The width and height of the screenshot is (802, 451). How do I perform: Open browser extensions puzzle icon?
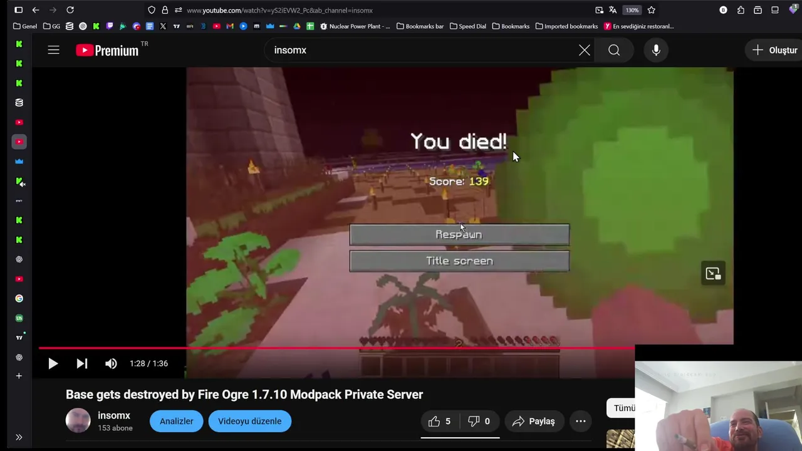pyautogui.click(x=741, y=10)
